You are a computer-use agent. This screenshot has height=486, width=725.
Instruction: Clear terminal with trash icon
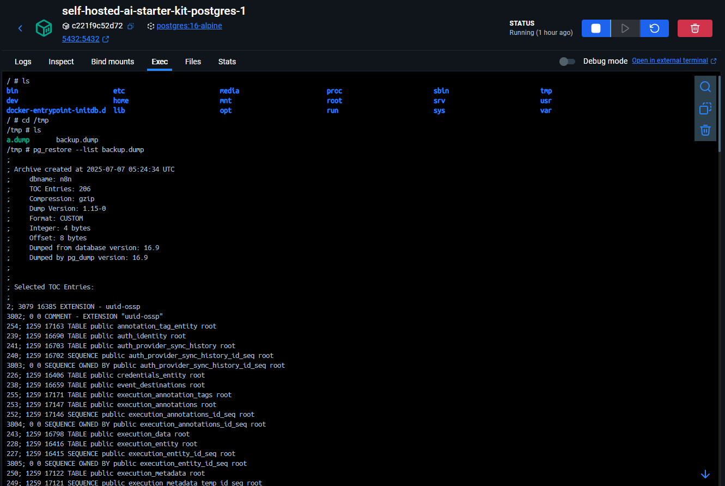coord(705,130)
